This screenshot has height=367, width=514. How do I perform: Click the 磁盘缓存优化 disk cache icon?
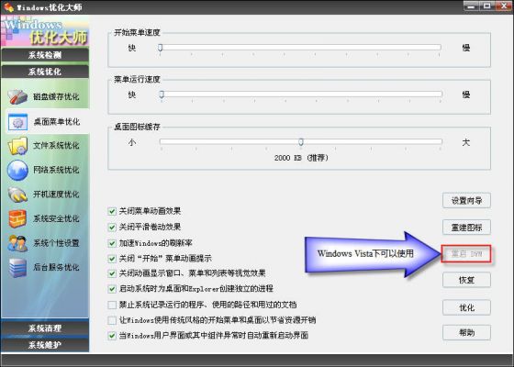pyautogui.click(x=17, y=97)
